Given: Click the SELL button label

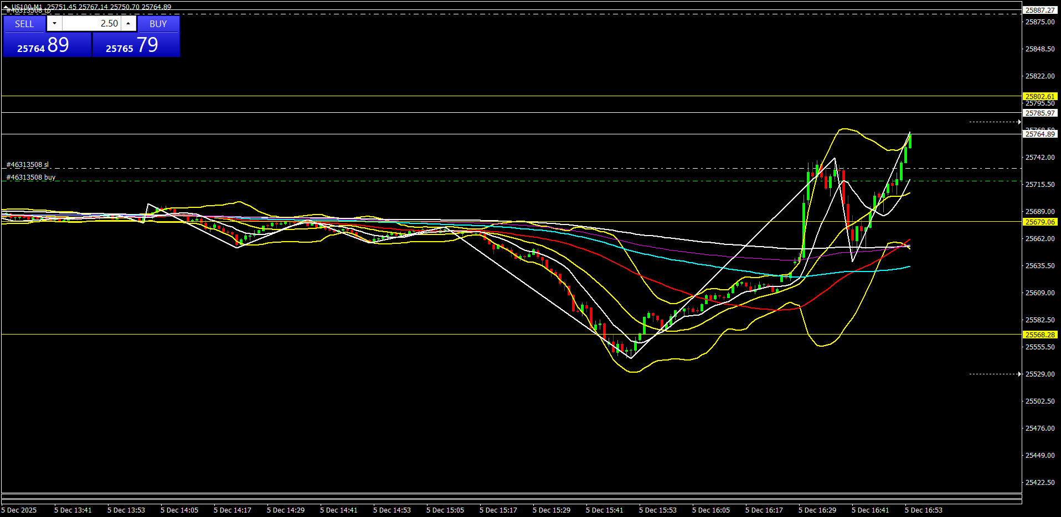Looking at the screenshot, I should (x=24, y=24).
